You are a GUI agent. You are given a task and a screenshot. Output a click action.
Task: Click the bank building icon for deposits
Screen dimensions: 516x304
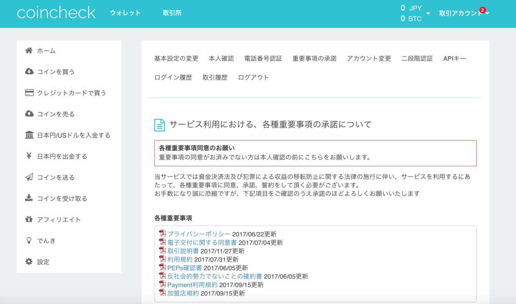point(29,135)
